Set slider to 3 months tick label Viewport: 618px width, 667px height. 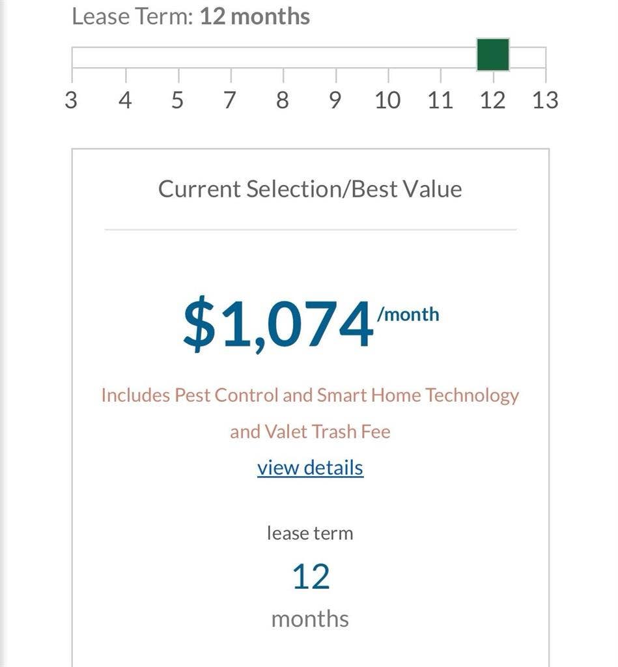(71, 100)
